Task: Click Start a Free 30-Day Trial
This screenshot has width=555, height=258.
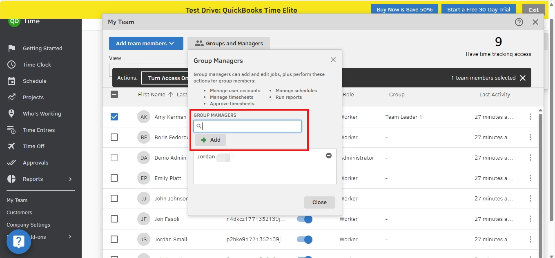Action: pos(478,10)
